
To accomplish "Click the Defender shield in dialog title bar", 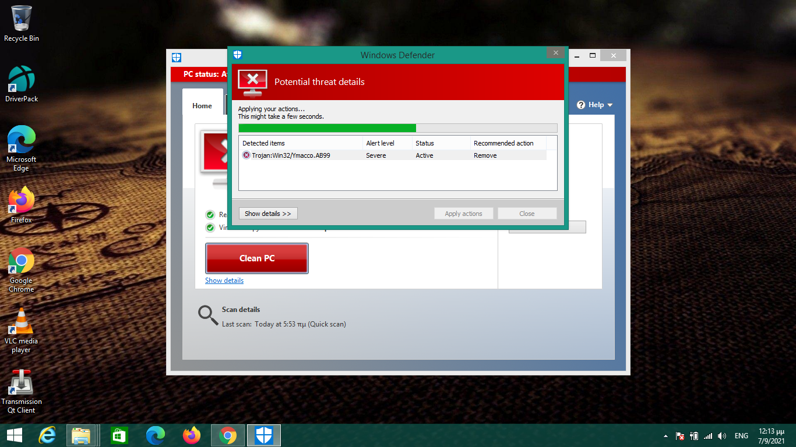I will [x=237, y=55].
